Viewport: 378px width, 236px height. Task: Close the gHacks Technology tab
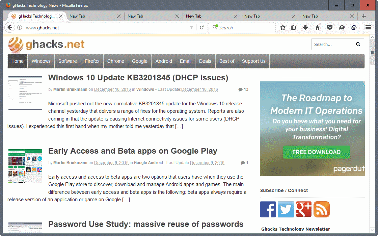[61, 16]
